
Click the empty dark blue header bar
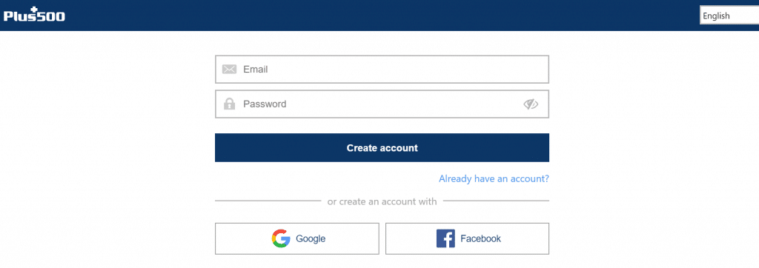[x=382, y=16]
